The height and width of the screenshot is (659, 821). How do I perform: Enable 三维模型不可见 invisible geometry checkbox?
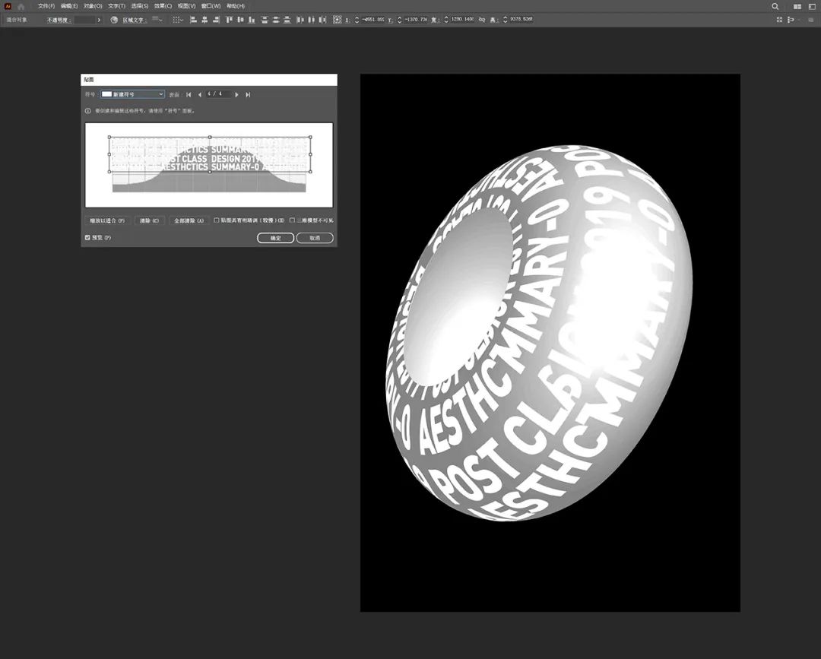(292, 220)
